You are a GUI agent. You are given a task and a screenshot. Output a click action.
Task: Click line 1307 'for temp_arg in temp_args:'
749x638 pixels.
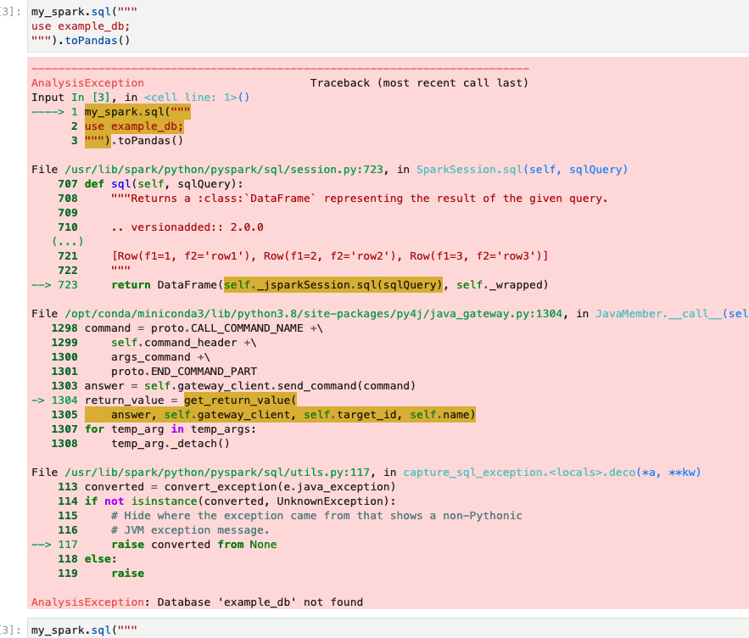coord(170,429)
